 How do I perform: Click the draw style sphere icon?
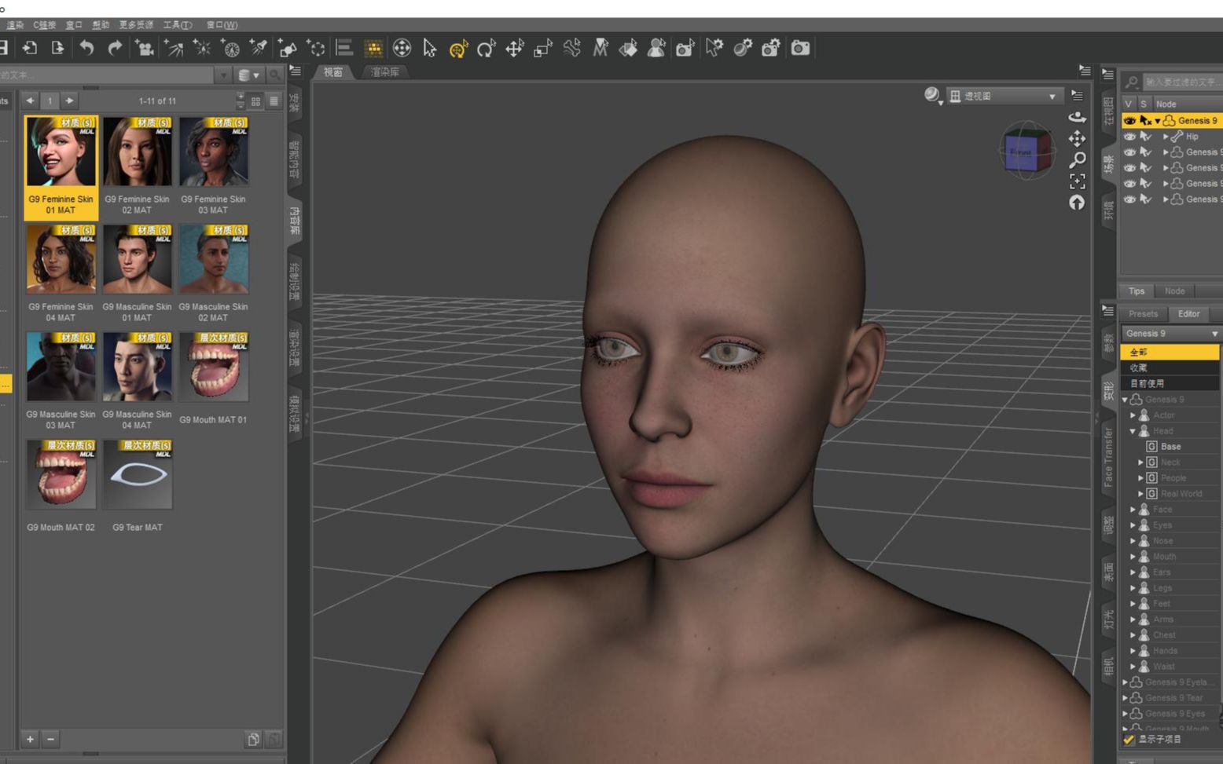click(932, 95)
